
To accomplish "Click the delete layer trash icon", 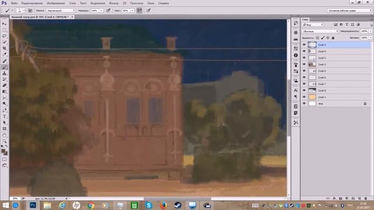I will point(366,198).
